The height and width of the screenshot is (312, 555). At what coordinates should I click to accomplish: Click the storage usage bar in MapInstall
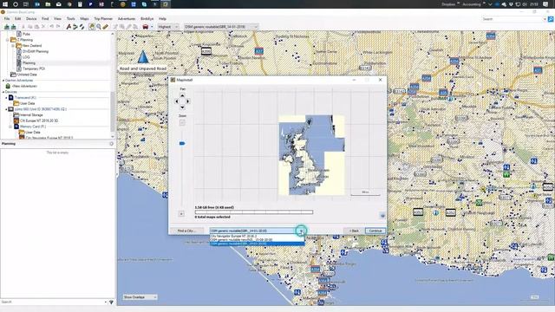point(254,212)
